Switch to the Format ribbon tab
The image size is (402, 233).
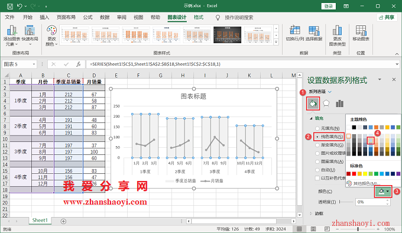tap(199, 17)
